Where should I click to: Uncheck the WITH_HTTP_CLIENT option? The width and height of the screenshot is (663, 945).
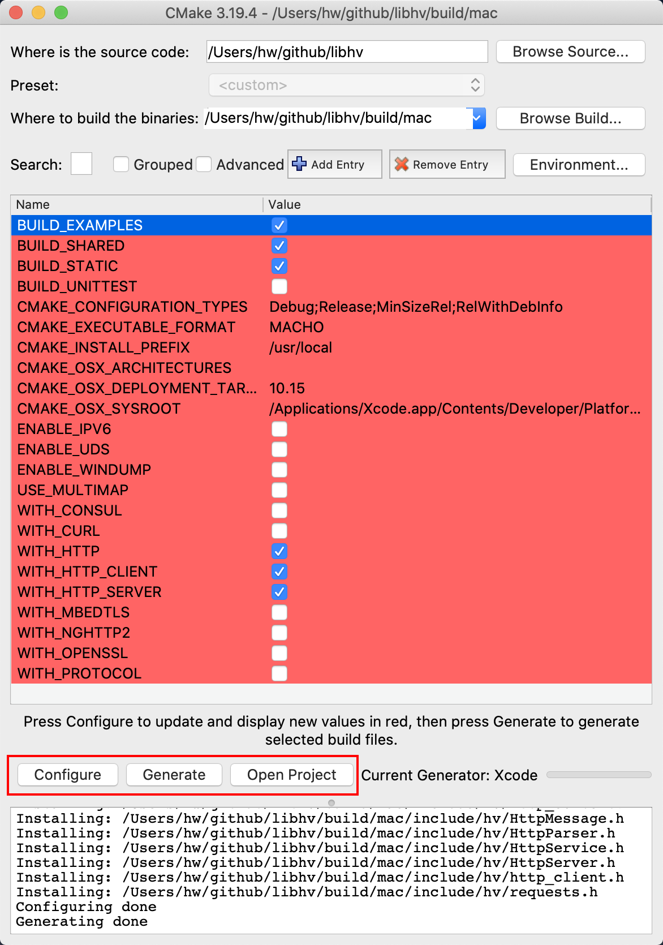[x=279, y=572]
